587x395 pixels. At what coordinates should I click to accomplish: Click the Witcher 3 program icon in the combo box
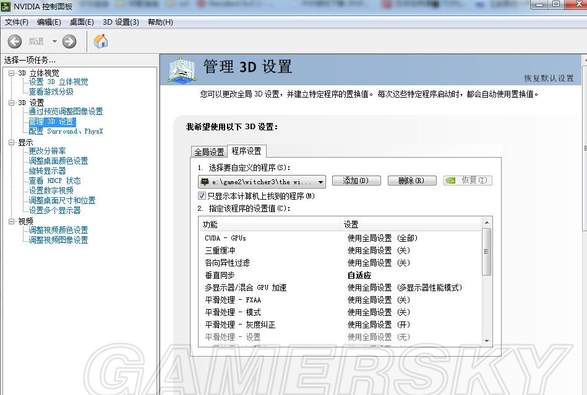click(x=204, y=182)
